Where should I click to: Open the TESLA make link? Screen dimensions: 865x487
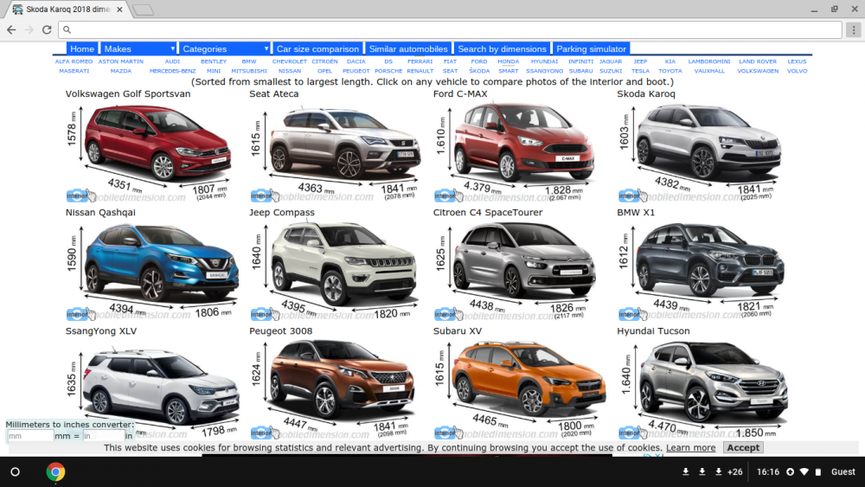[x=640, y=71]
